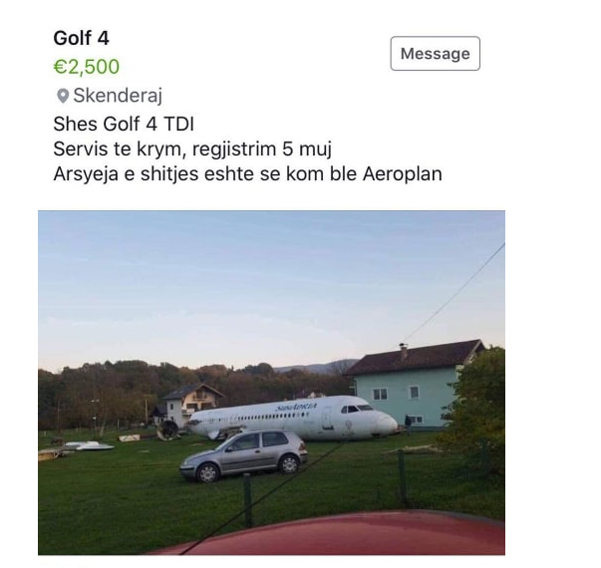Click the 'Shes Golf 4 TDI' line
The image size is (601, 568).
[124, 124]
